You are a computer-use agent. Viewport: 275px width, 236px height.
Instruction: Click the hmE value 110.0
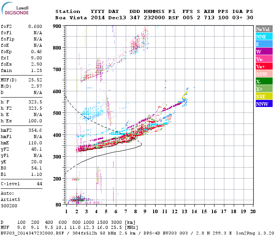click(35, 143)
